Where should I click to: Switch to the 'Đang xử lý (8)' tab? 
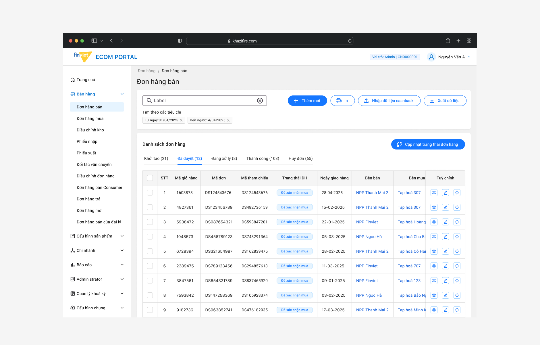pos(224,158)
